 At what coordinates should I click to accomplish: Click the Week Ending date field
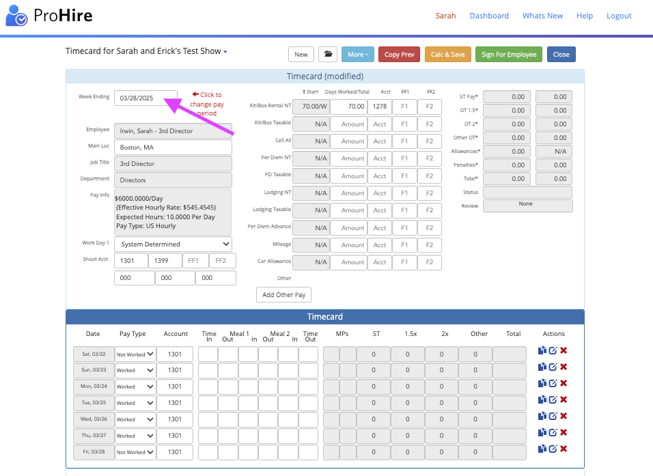click(145, 98)
